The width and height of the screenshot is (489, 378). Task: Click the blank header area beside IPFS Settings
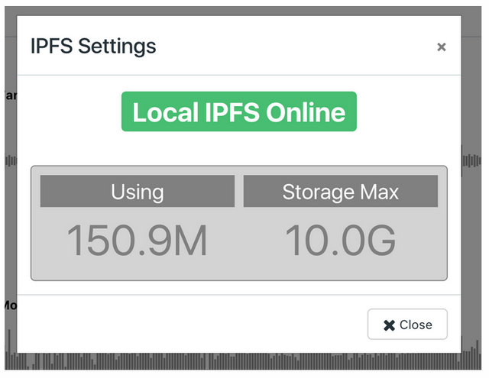click(290, 46)
